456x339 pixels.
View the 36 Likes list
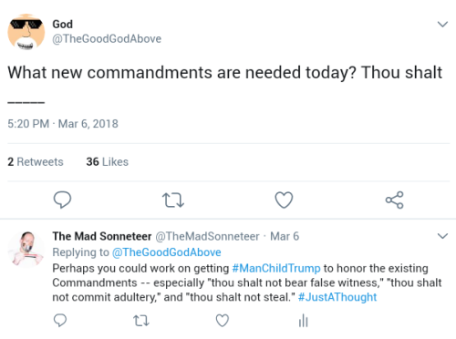(108, 162)
